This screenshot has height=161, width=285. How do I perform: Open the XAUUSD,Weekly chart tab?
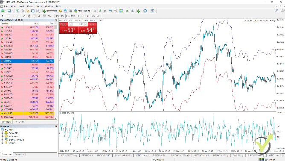pyautogui.click(x=69, y=155)
